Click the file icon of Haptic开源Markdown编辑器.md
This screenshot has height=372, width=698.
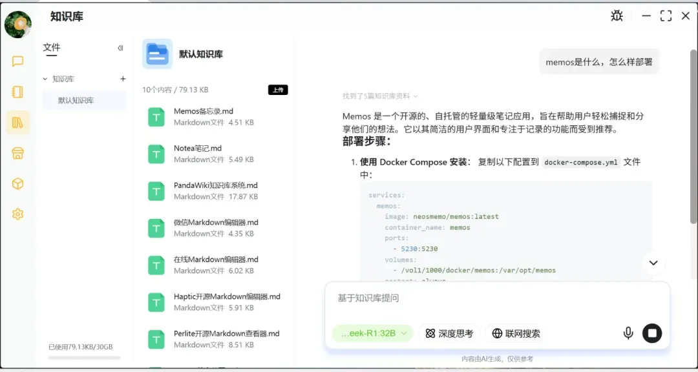pyautogui.click(x=156, y=303)
